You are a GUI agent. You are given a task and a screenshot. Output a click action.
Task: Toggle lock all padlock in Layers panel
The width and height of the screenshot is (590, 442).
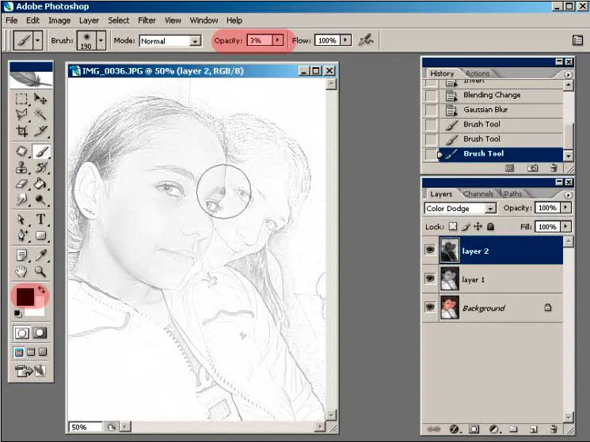tap(490, 226)
